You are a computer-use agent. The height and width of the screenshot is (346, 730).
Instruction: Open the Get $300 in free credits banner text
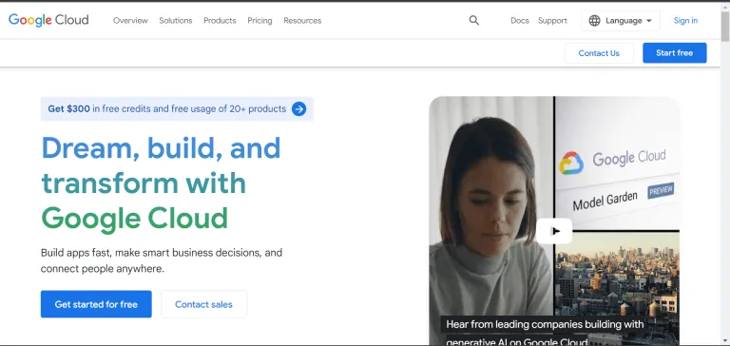point(166,109)
